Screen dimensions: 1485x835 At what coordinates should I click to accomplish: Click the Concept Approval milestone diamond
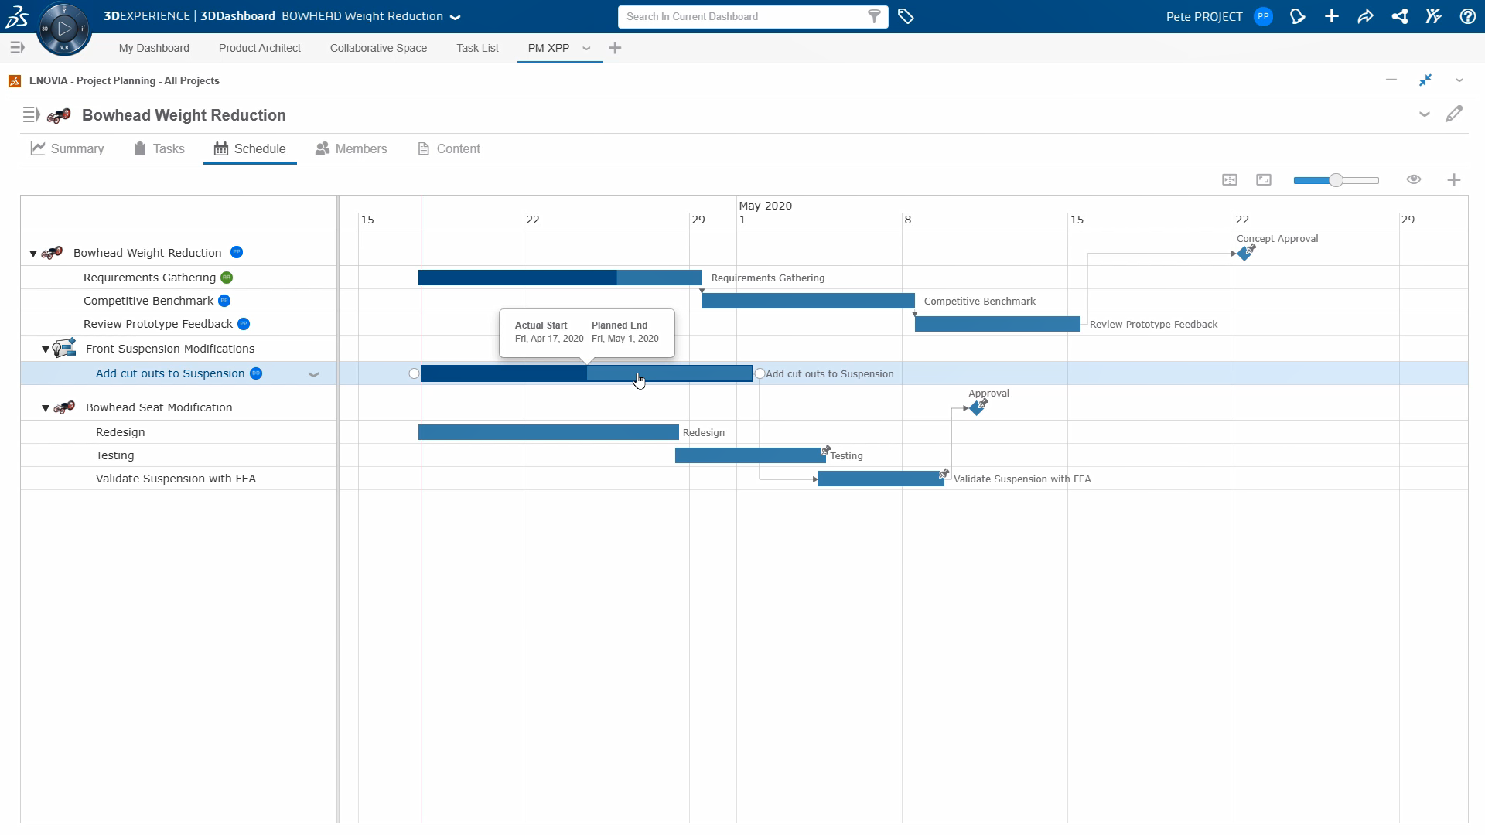point(1244,254)
